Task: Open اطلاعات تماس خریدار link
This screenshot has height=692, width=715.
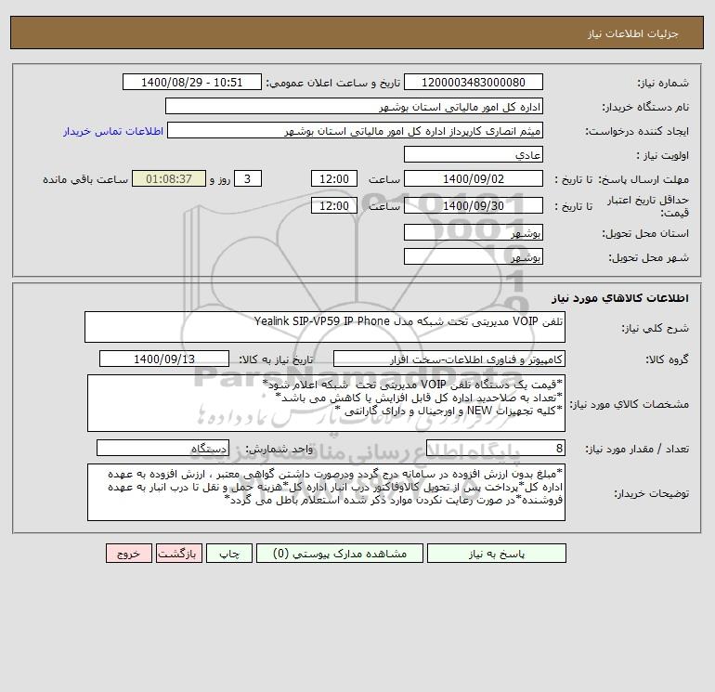Action: click(113, 131)
